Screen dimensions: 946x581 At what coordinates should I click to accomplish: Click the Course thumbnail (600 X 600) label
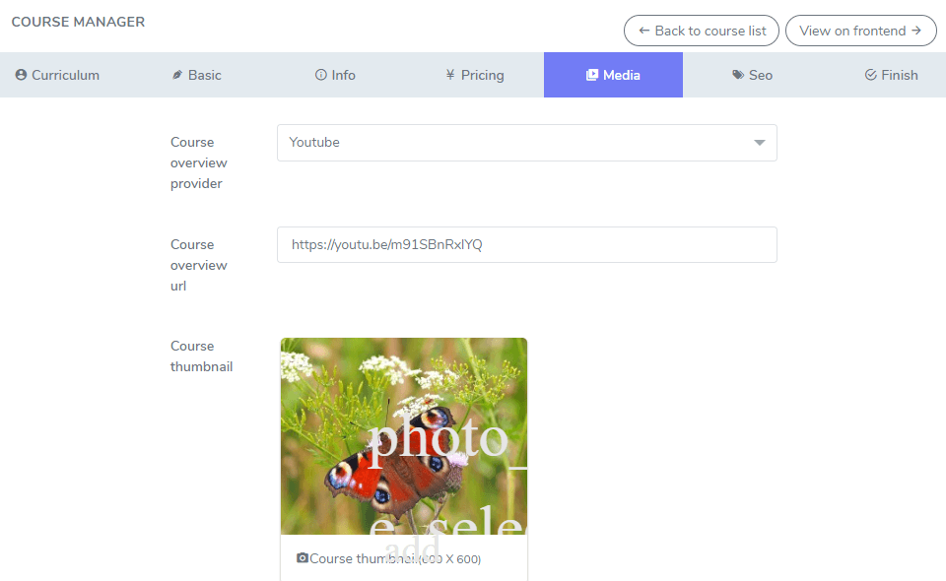point(394,558)
